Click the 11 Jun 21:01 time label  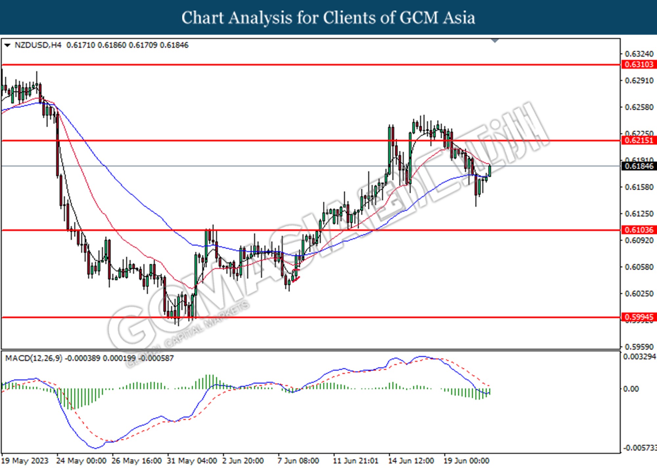tap(356, 461)
